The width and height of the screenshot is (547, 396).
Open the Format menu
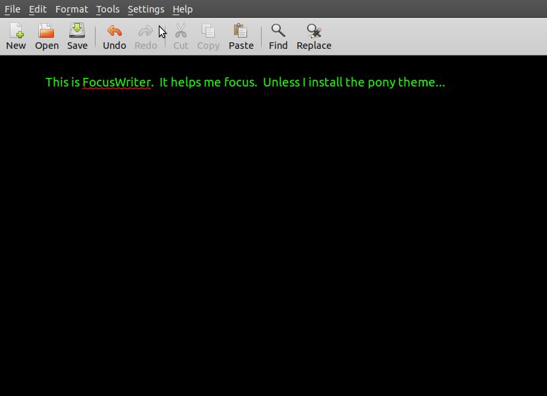[72, 9]
